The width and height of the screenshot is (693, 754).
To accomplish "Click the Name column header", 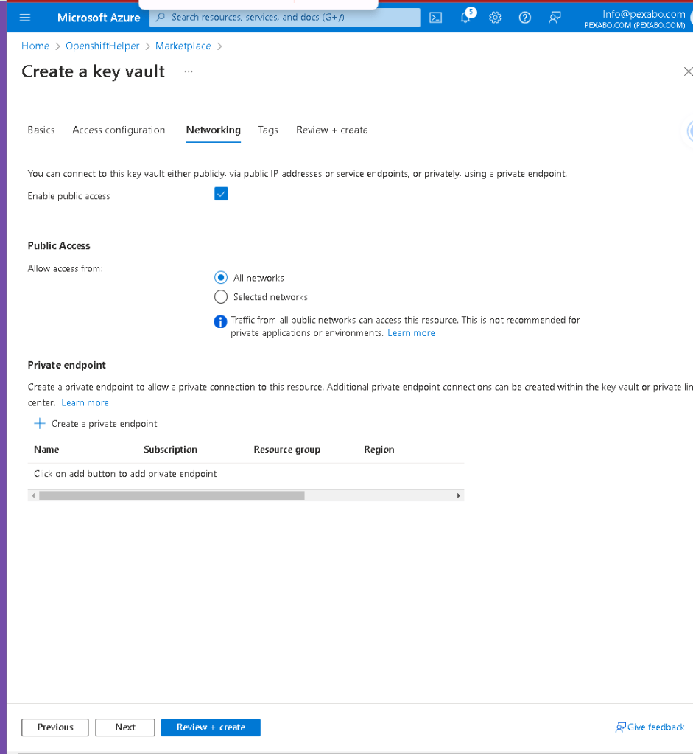I will [x=46, y=449].
